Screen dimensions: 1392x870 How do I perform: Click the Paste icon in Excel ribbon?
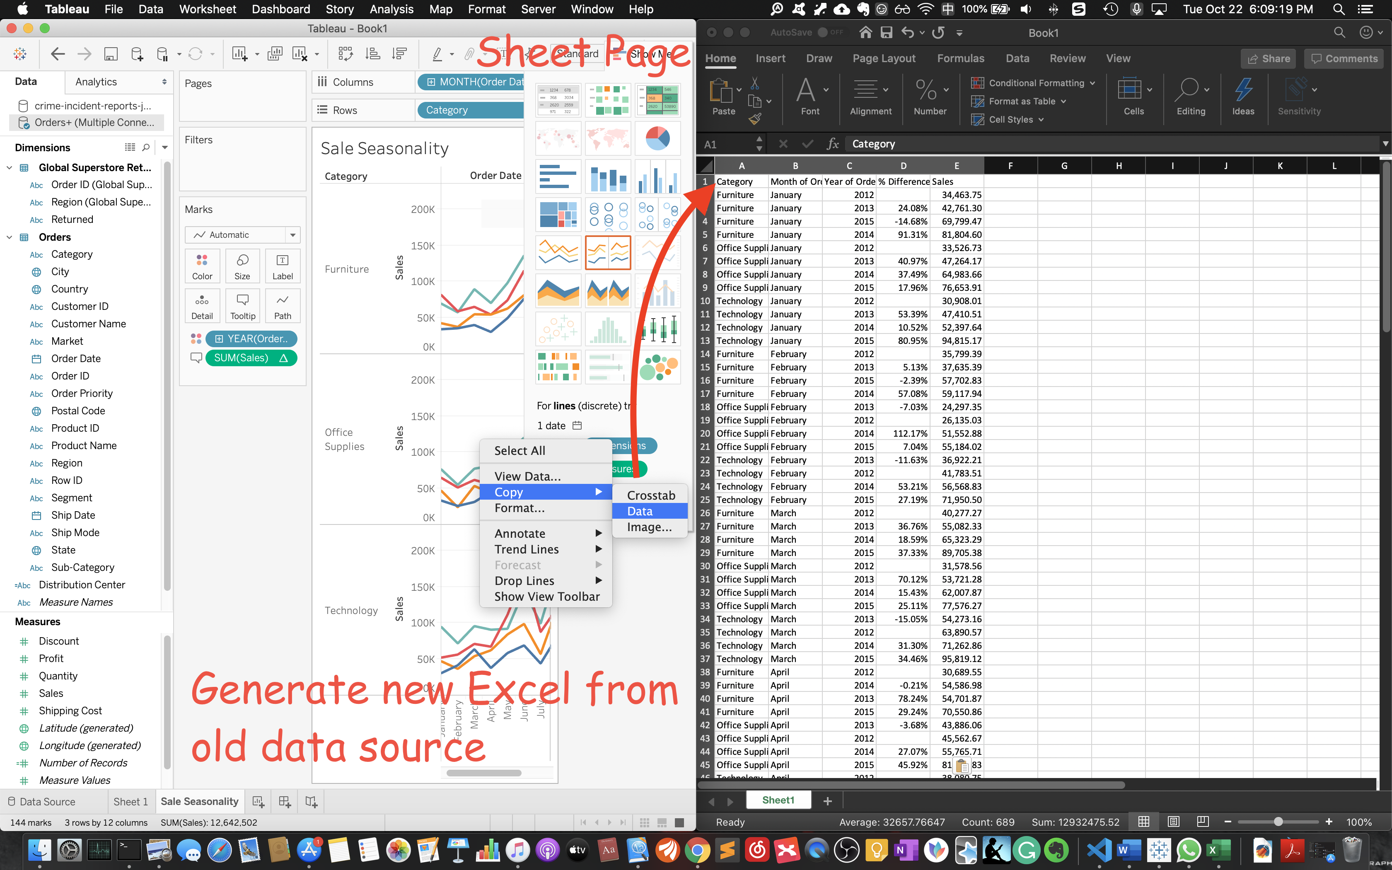pos(722,92)
